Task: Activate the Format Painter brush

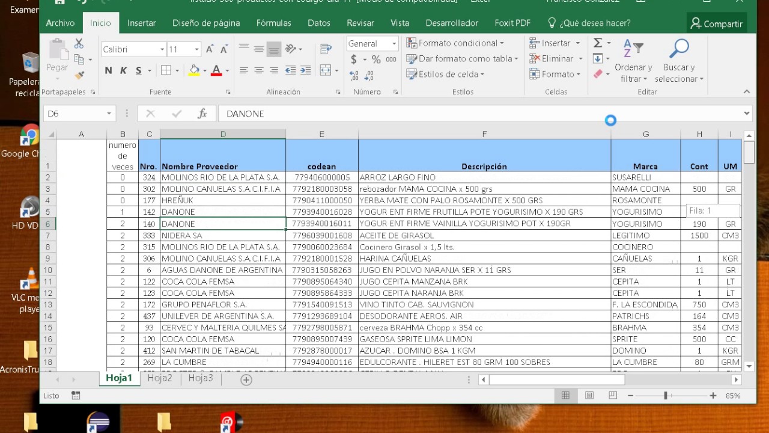Action: [79, 75]
